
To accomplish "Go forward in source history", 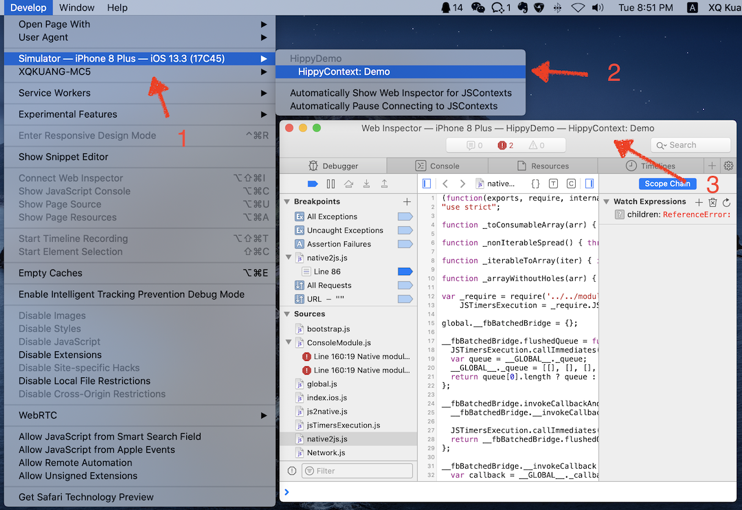I will pos(462,184).
